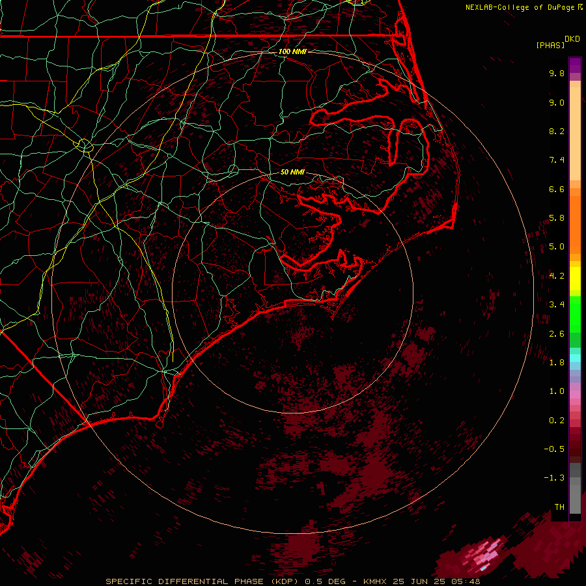
Task: Click the 6.6 value on the color scale
Action: pos(557,189)
